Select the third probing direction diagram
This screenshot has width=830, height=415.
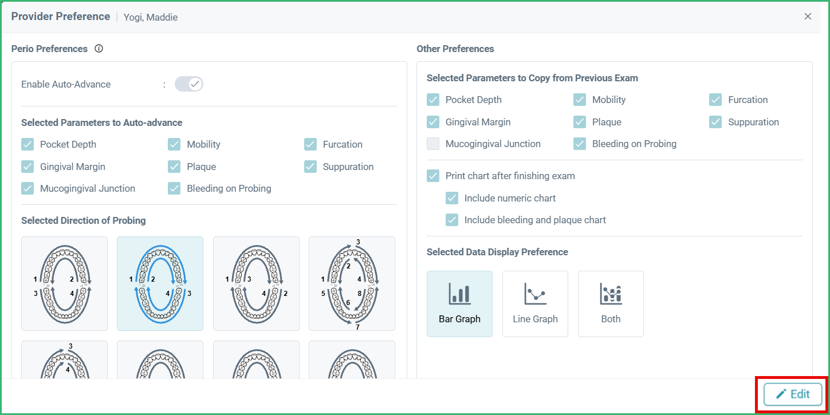[255, 283]
